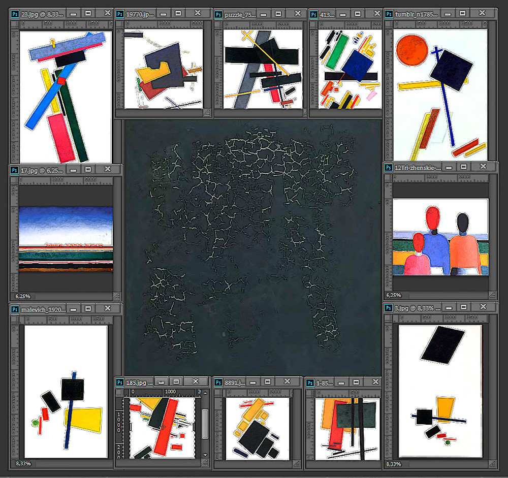
Task: Close the 17.jpg document window
Action: coord(108,169)
